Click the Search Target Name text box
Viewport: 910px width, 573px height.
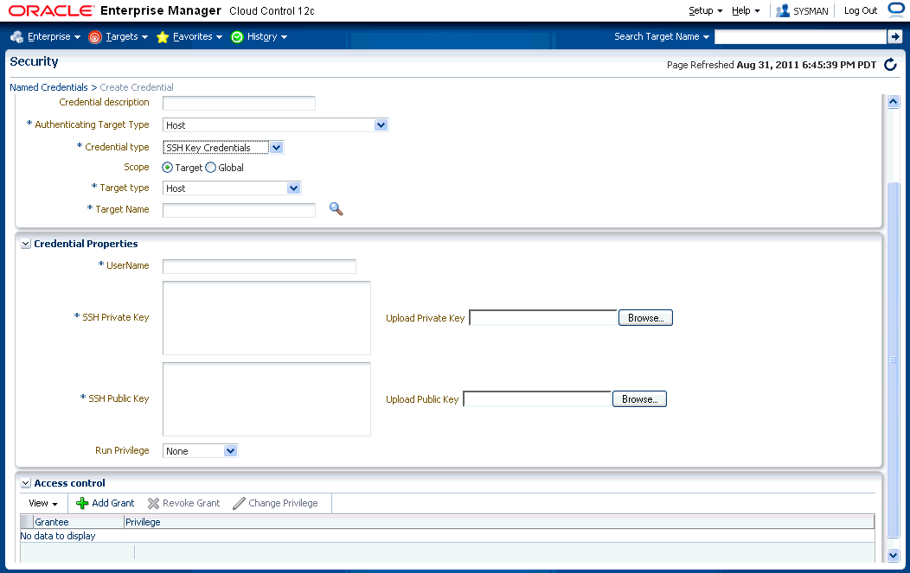tap(800, 36)
